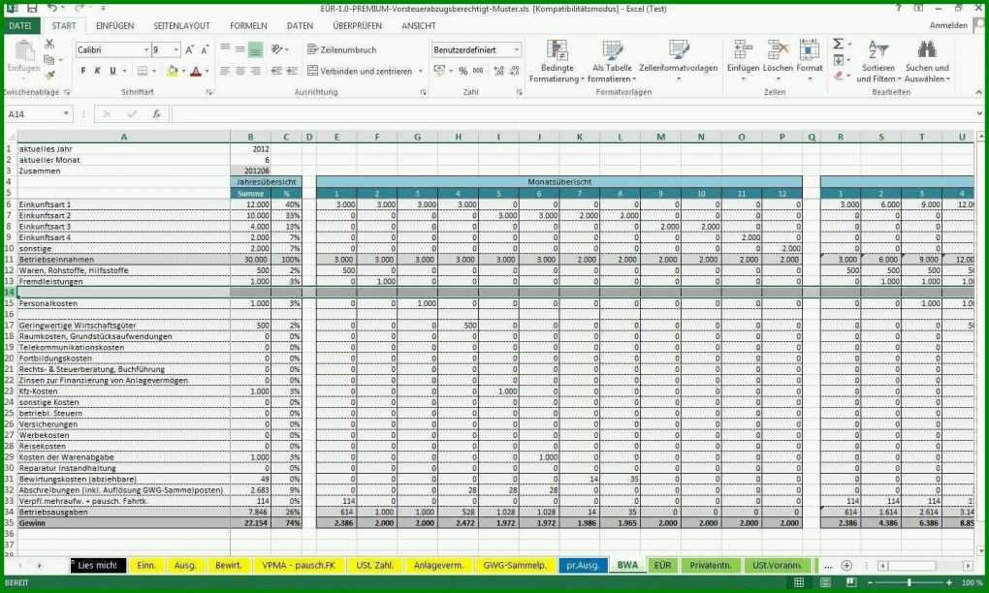Open the 'EÜR' sheet tab

(x=662, y=565)
